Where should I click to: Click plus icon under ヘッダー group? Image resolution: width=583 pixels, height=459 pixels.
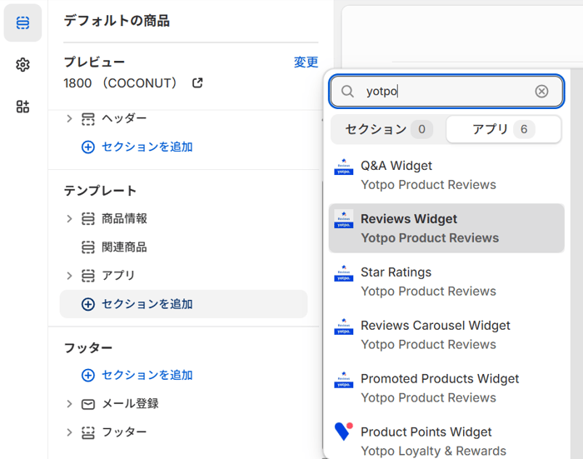click(x=88, y=147)
